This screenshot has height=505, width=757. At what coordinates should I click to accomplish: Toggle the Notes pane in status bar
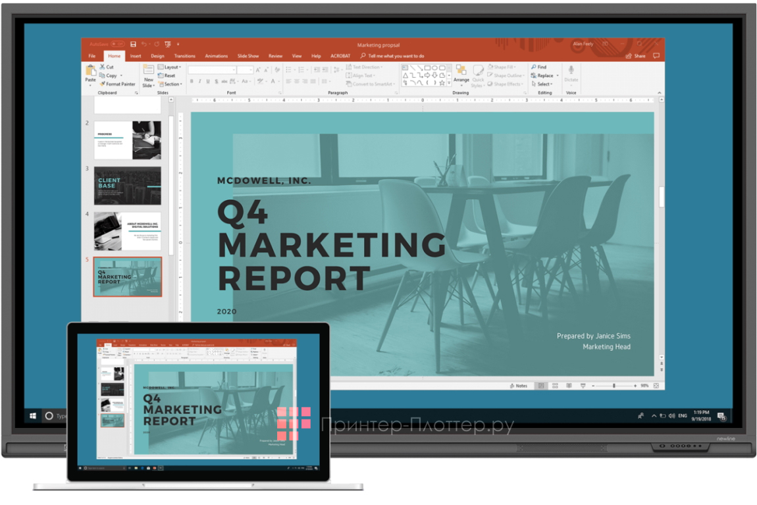click(x=519, y=386)
